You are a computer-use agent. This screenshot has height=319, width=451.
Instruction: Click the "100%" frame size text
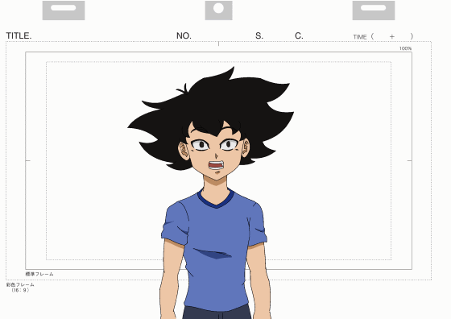pyautogui.click(x=405, y=48)
